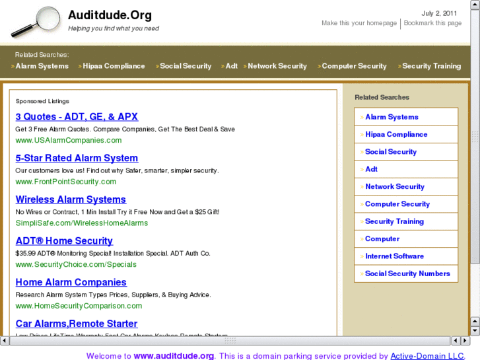This screenshot has height=360, width=480.
Task: Visit www.USAlarmCompanies.com URL link
Action: (69, 140)
